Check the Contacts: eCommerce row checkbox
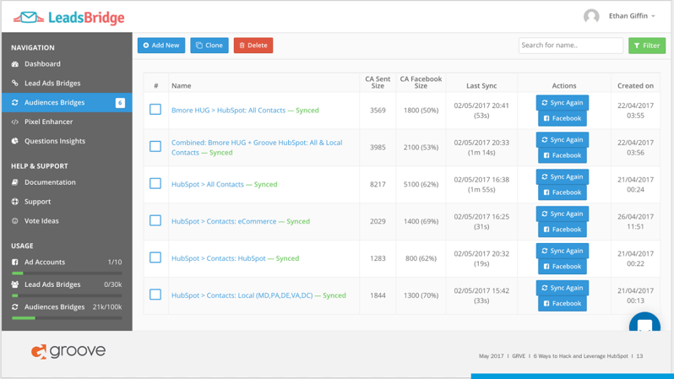This screenshot has height=379, width=674. (155, 220)
